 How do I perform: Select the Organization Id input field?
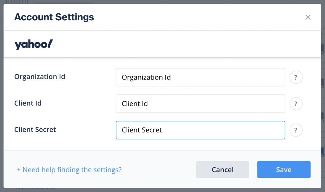click(200, 77)
